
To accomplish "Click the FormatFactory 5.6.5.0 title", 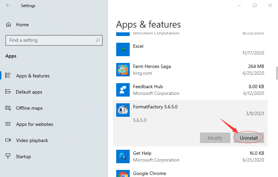I will point(155,107).
